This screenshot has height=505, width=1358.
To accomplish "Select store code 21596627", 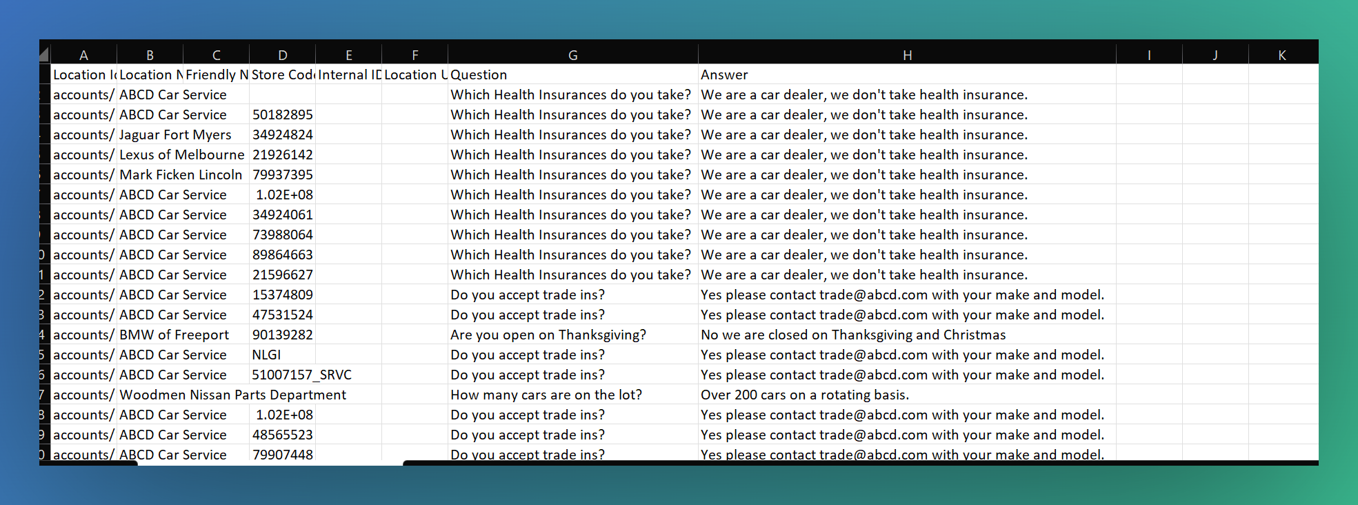I will pyautogui.click(x=282, y=275).
